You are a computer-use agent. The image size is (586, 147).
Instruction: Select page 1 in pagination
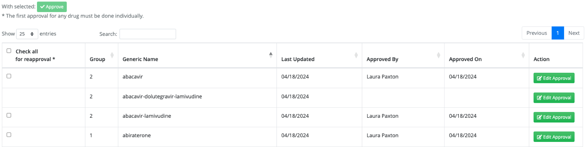click(x=558, y=33)
